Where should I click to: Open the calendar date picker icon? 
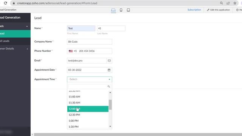pos(109,70)
